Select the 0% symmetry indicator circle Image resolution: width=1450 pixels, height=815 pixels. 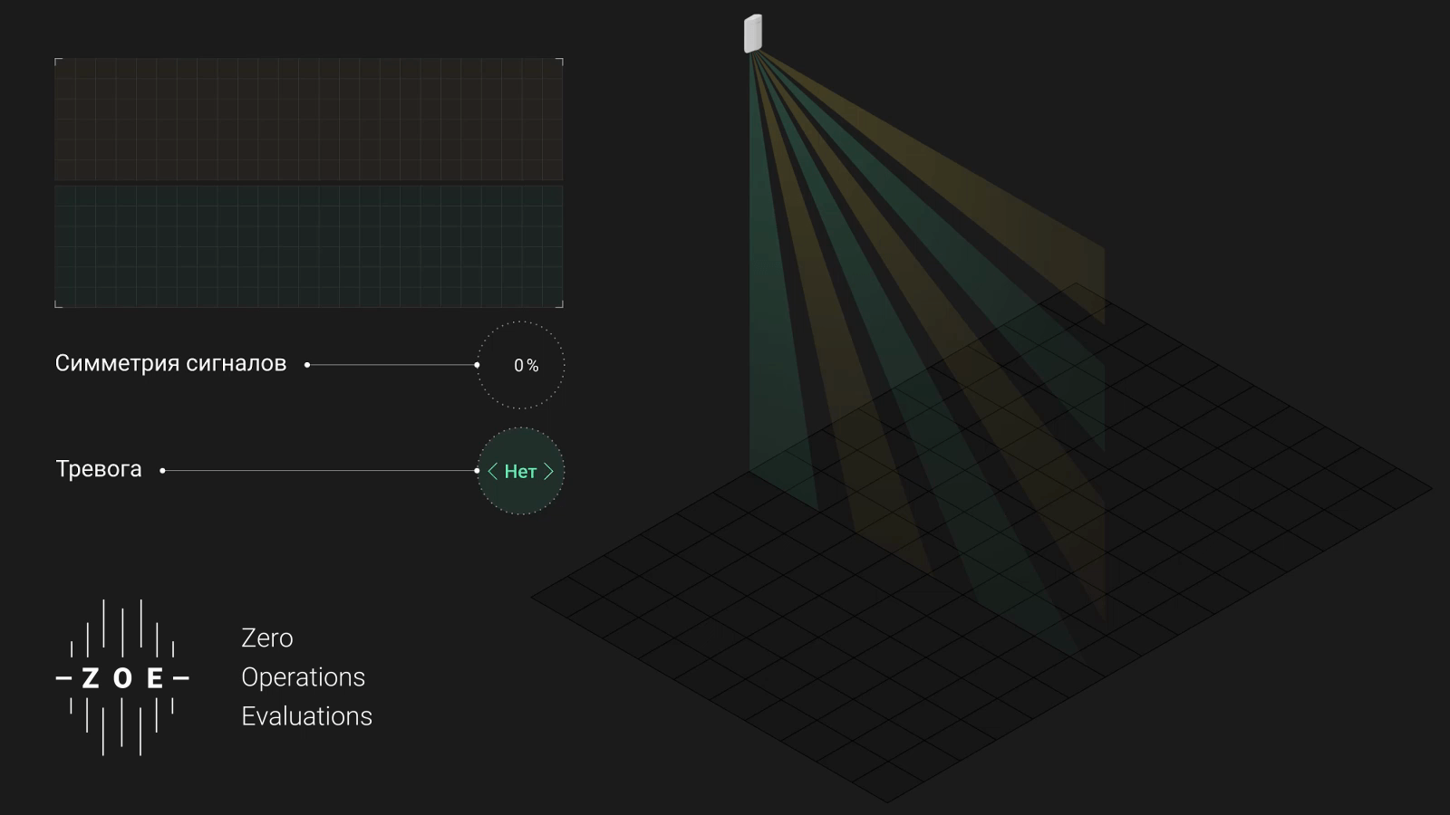(x=521, y=365)
